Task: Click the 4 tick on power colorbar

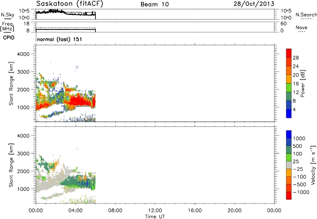Action: click(294, 109)
